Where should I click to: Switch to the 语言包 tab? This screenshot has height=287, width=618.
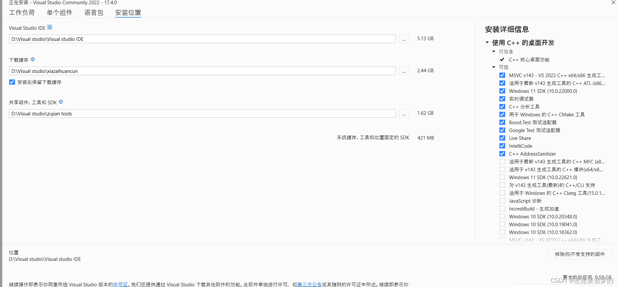tap(94, 12)
